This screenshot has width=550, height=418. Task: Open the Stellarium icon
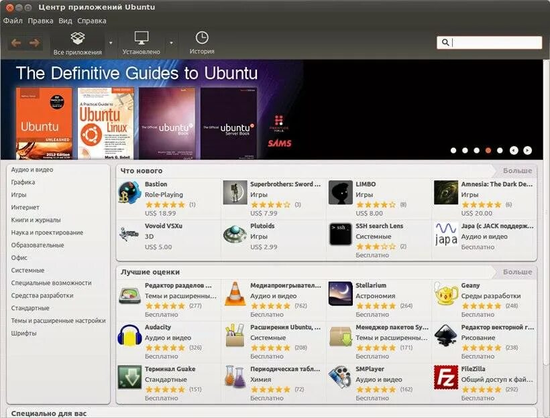pyautogui.click(x=341, y=293)
